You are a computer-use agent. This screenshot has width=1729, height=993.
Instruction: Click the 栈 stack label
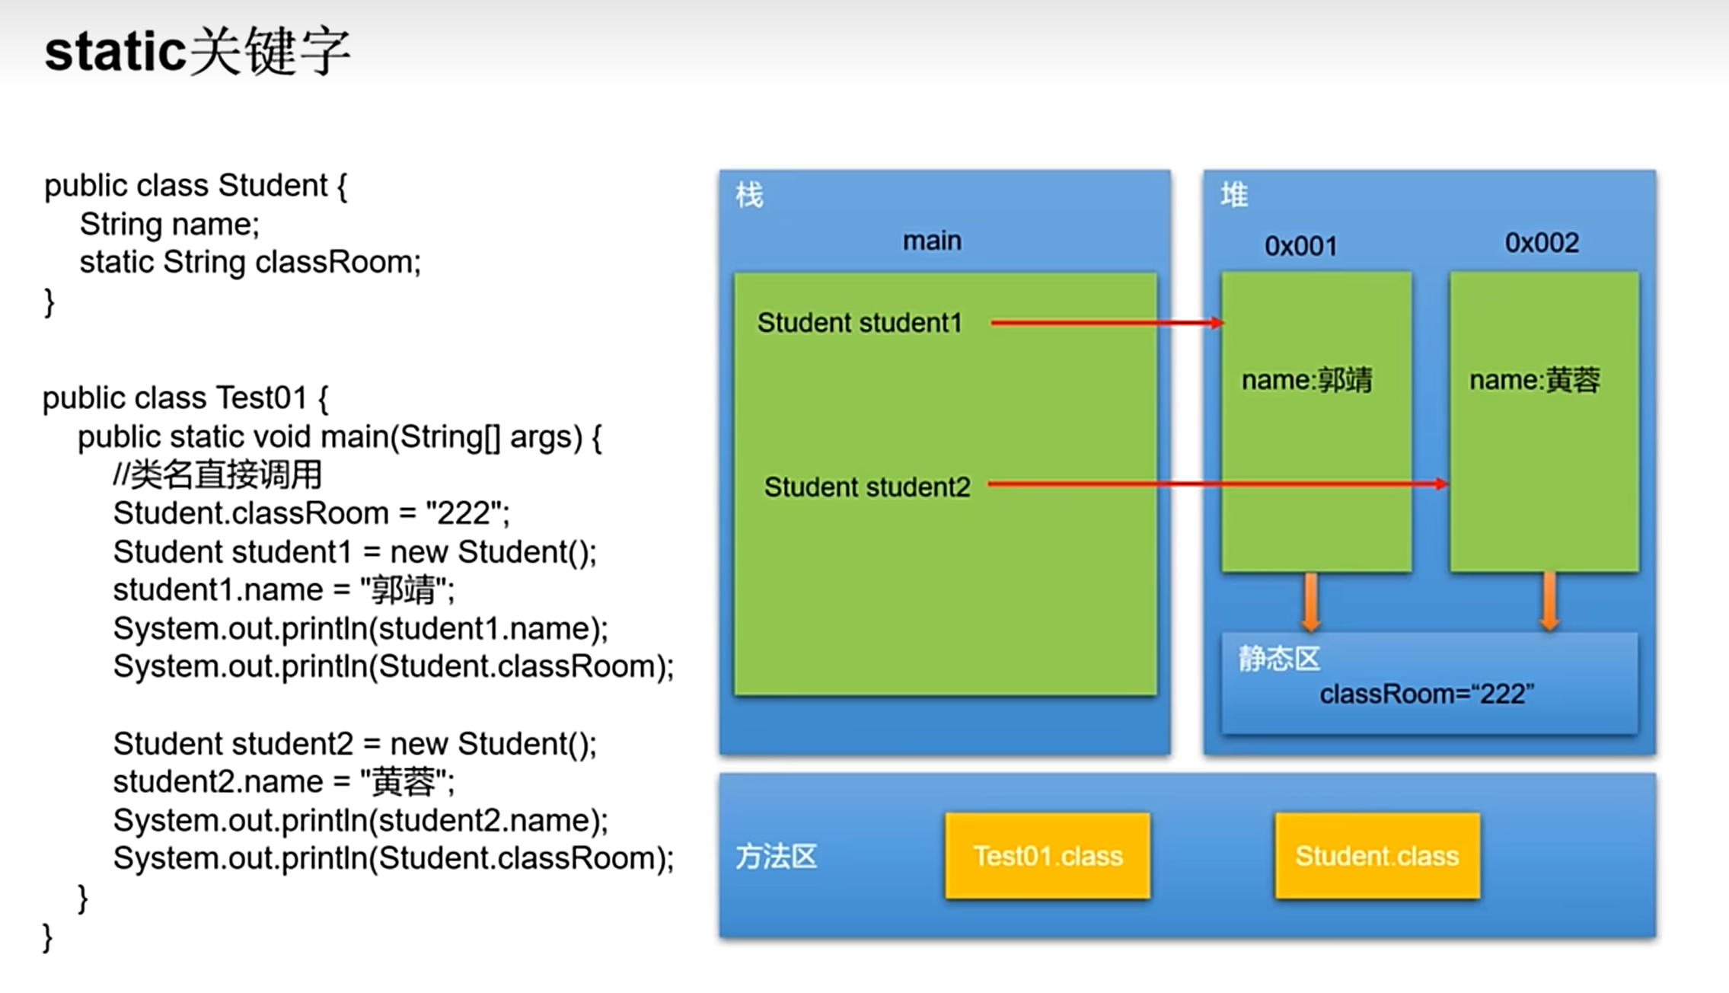(x=749, y=196)
